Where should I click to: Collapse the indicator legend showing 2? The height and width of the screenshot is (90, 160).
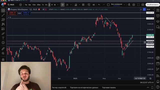coord(9,17)
